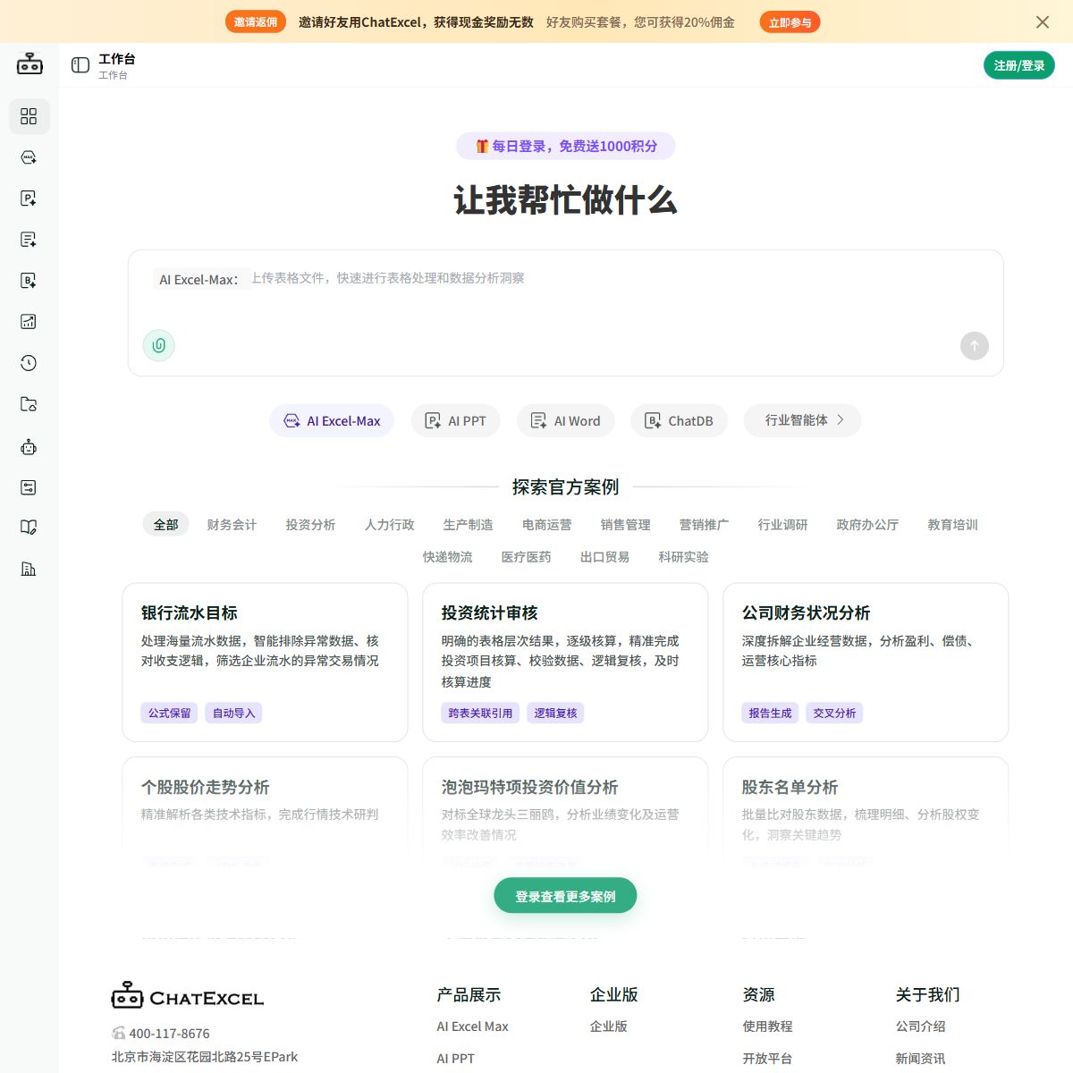Open the 使用教程 footer link
Screen dimensions: 1073x1073
[767, 1027]
